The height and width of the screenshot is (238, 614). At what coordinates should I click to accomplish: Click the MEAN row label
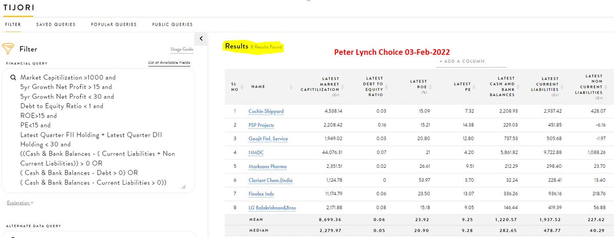tap(256, 219)
